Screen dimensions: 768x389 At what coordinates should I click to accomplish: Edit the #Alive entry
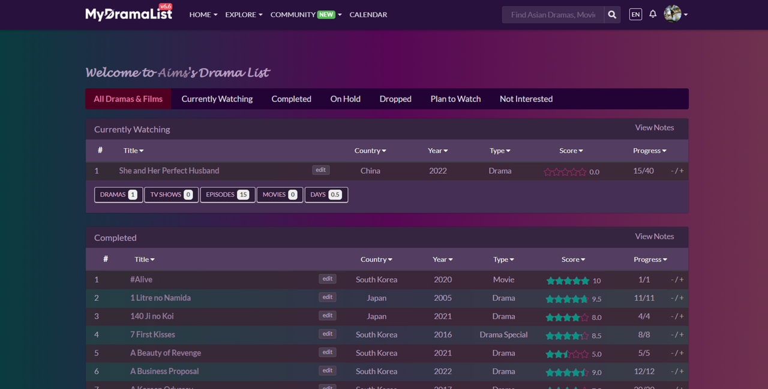point(328,279)
